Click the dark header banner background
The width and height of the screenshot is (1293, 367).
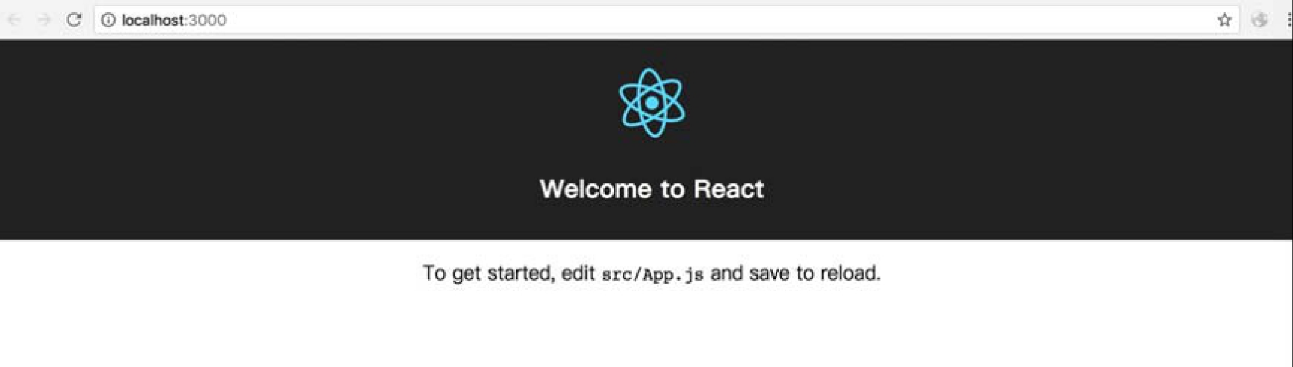(x=300, y=139)
